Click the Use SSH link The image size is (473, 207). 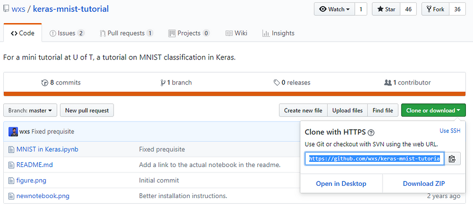pos(450,131)
